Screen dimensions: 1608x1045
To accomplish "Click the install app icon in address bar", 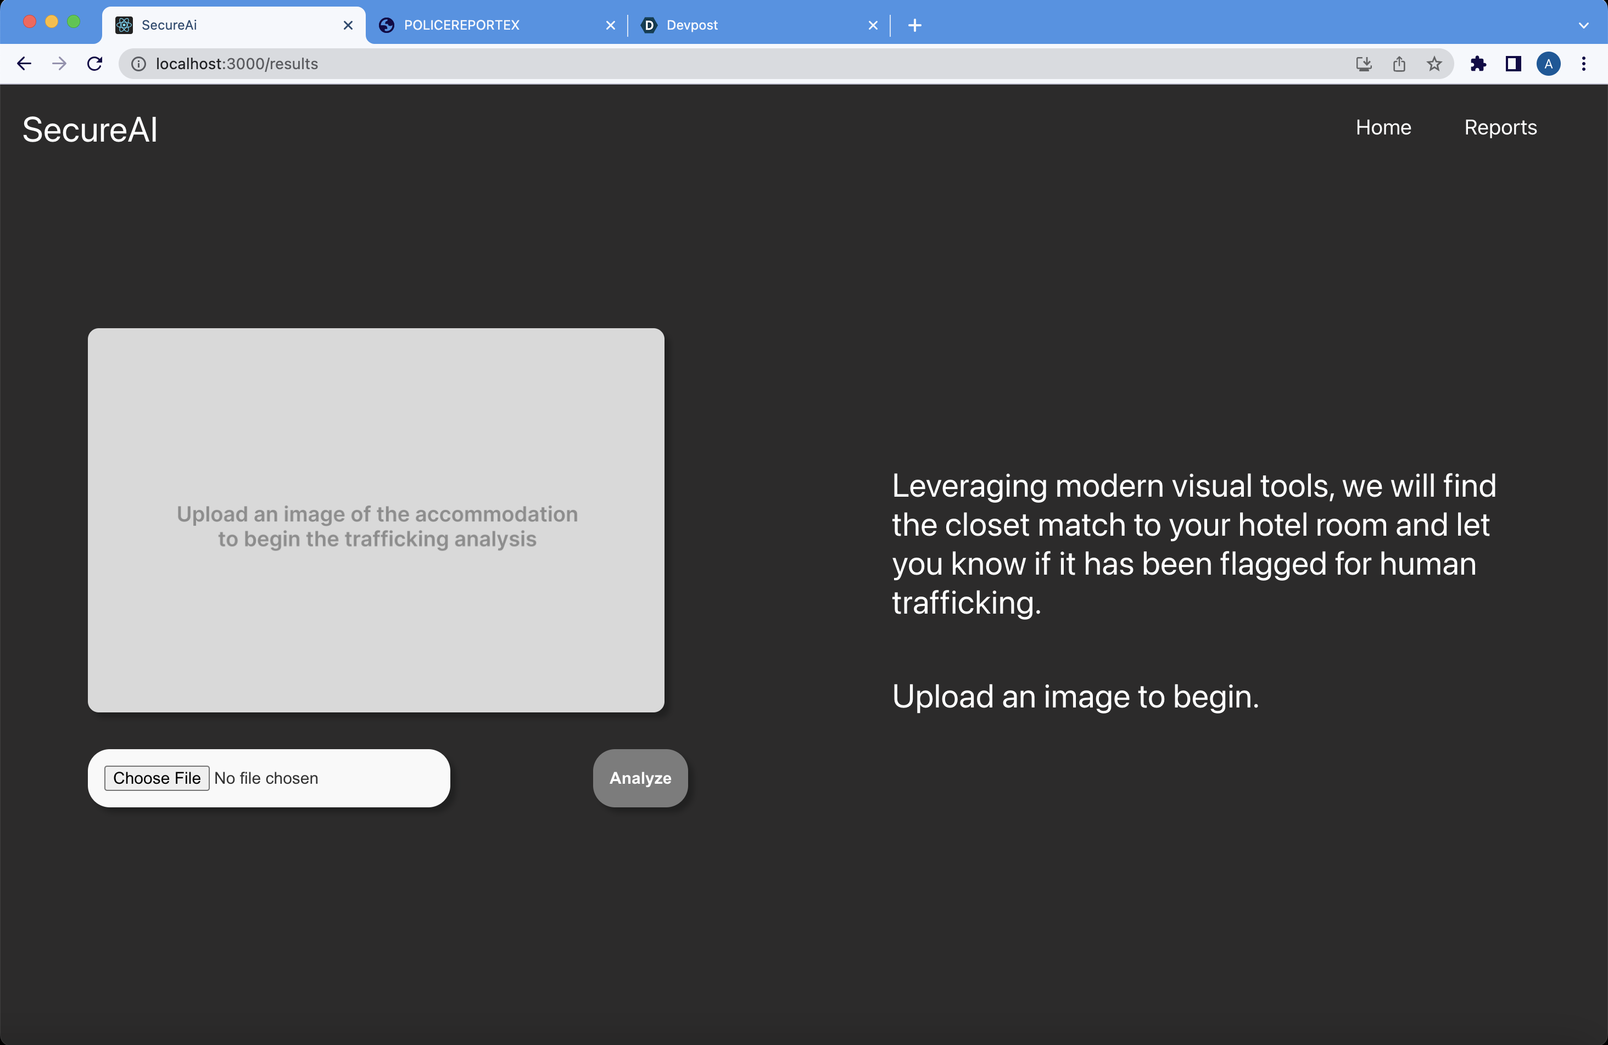I will (1364, 64).
